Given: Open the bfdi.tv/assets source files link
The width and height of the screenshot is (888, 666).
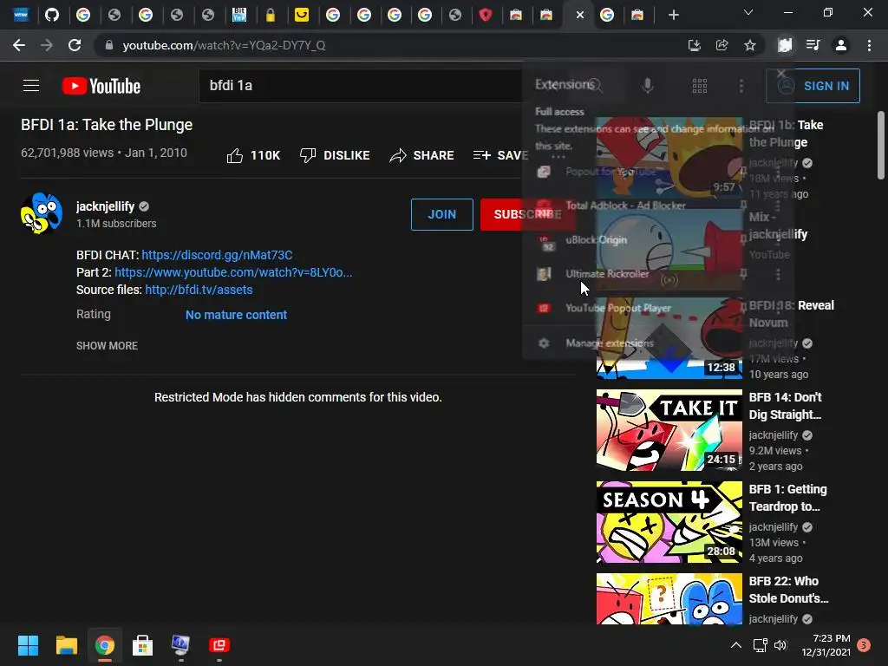Looking at the screenshot, I should pos(199,290).
